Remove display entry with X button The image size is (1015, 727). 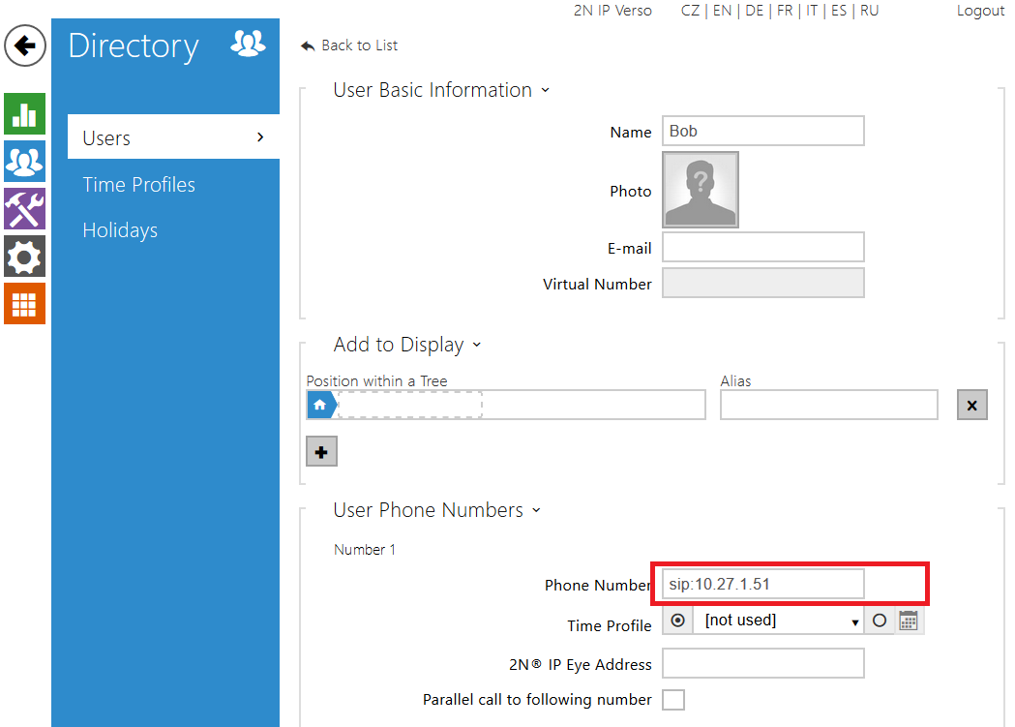pyautogui.click(x=971, y=406)
